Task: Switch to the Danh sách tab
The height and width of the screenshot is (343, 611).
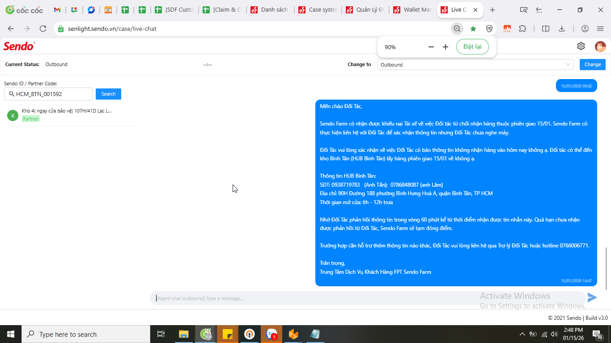Action: tap(269, 10)
